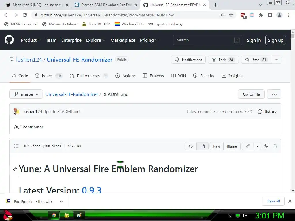
Task: Focus the GitHub search field
Action: click(207, 40)
